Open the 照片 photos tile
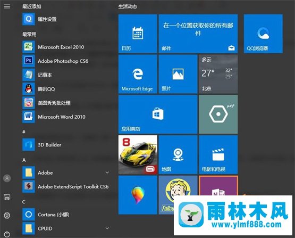Screen dimensions: 295x238 coord(178,74)
